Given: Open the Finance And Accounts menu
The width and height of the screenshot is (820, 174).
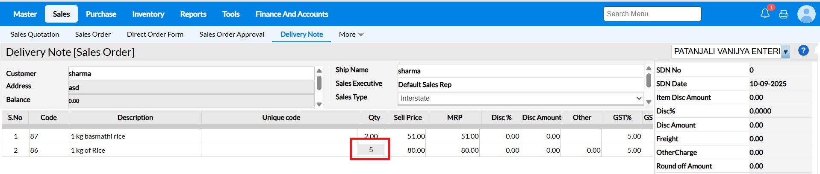Looking at the screenshot, I should (x=292, y=14).
